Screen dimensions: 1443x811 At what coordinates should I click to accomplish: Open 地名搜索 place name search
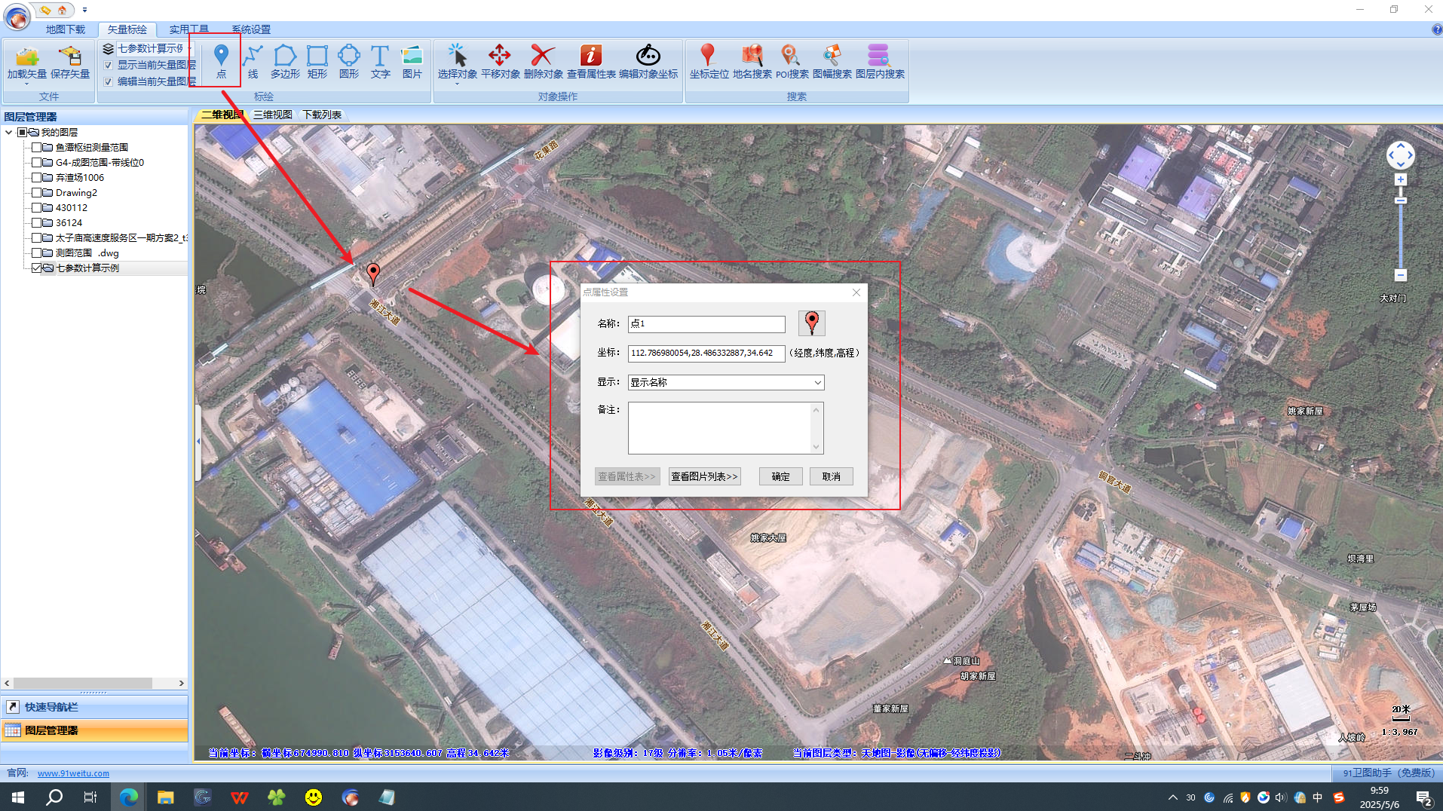[752, 62]
